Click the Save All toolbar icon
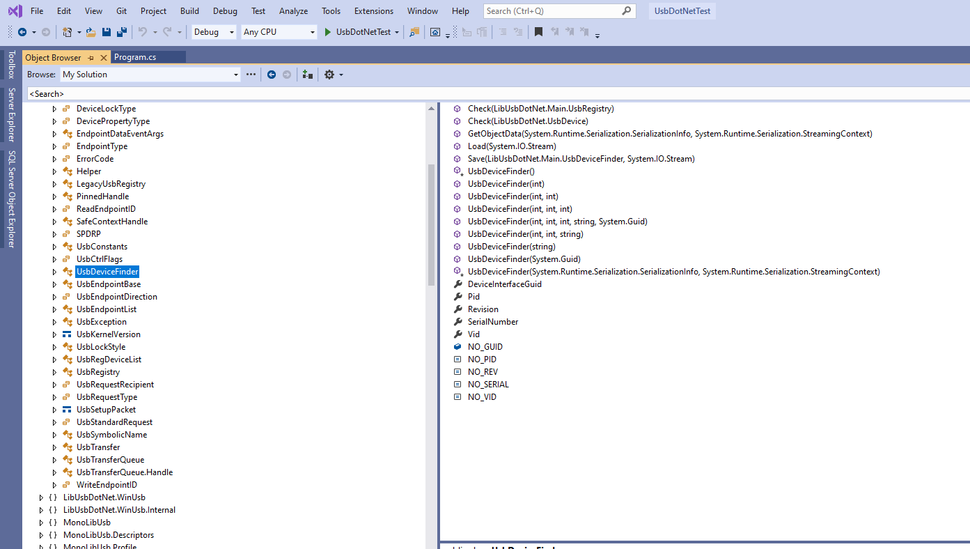 [x=121, y=31]
